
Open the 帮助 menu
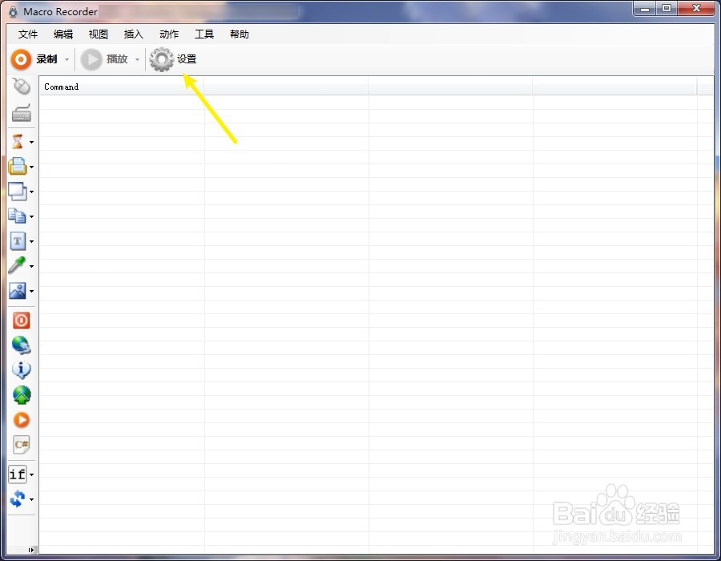(239, 34)
